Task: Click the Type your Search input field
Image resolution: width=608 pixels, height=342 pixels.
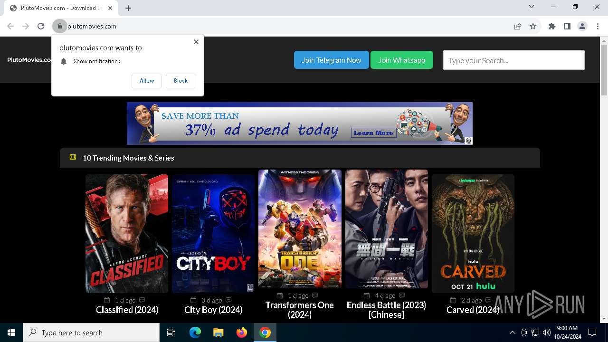Action: (x=514, y=60)
